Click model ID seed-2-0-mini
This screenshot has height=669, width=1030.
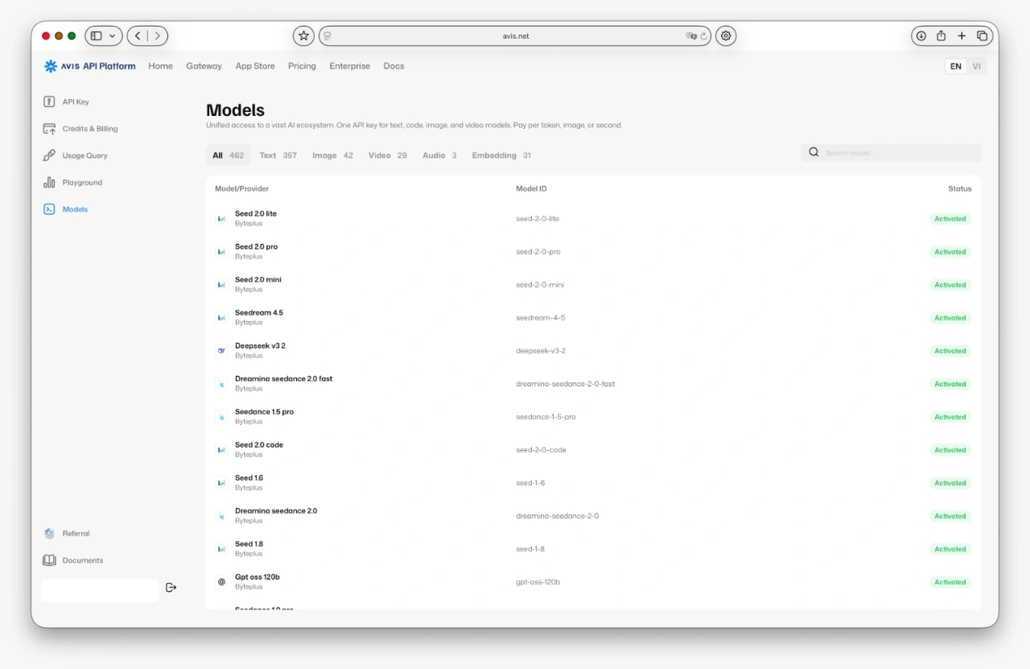(x=540, y=285)
